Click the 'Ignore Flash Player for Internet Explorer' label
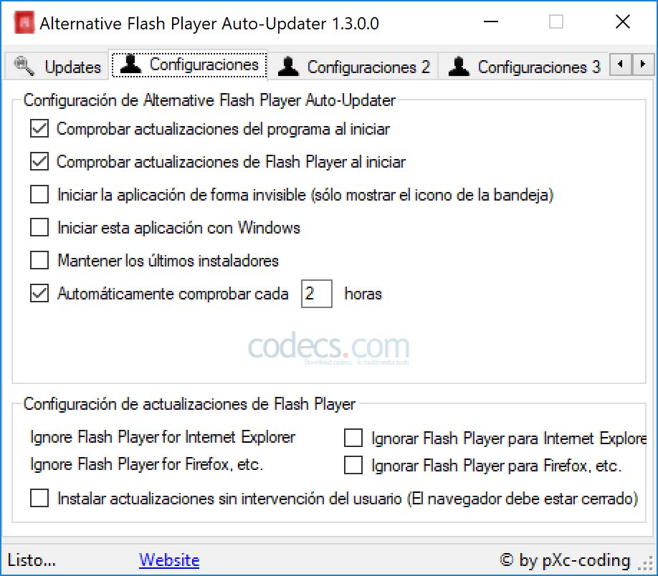This screenshot has width=658, height=576. [163, 437]
